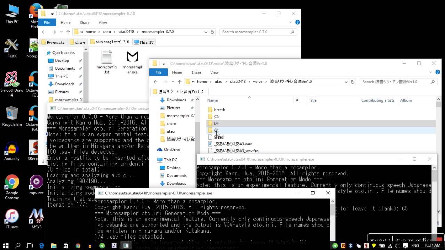Expand ribbon chevron in moresampler-0.7.0 Explorer window
The height and width of the screenshot is (250, 445).
point(290,22)
